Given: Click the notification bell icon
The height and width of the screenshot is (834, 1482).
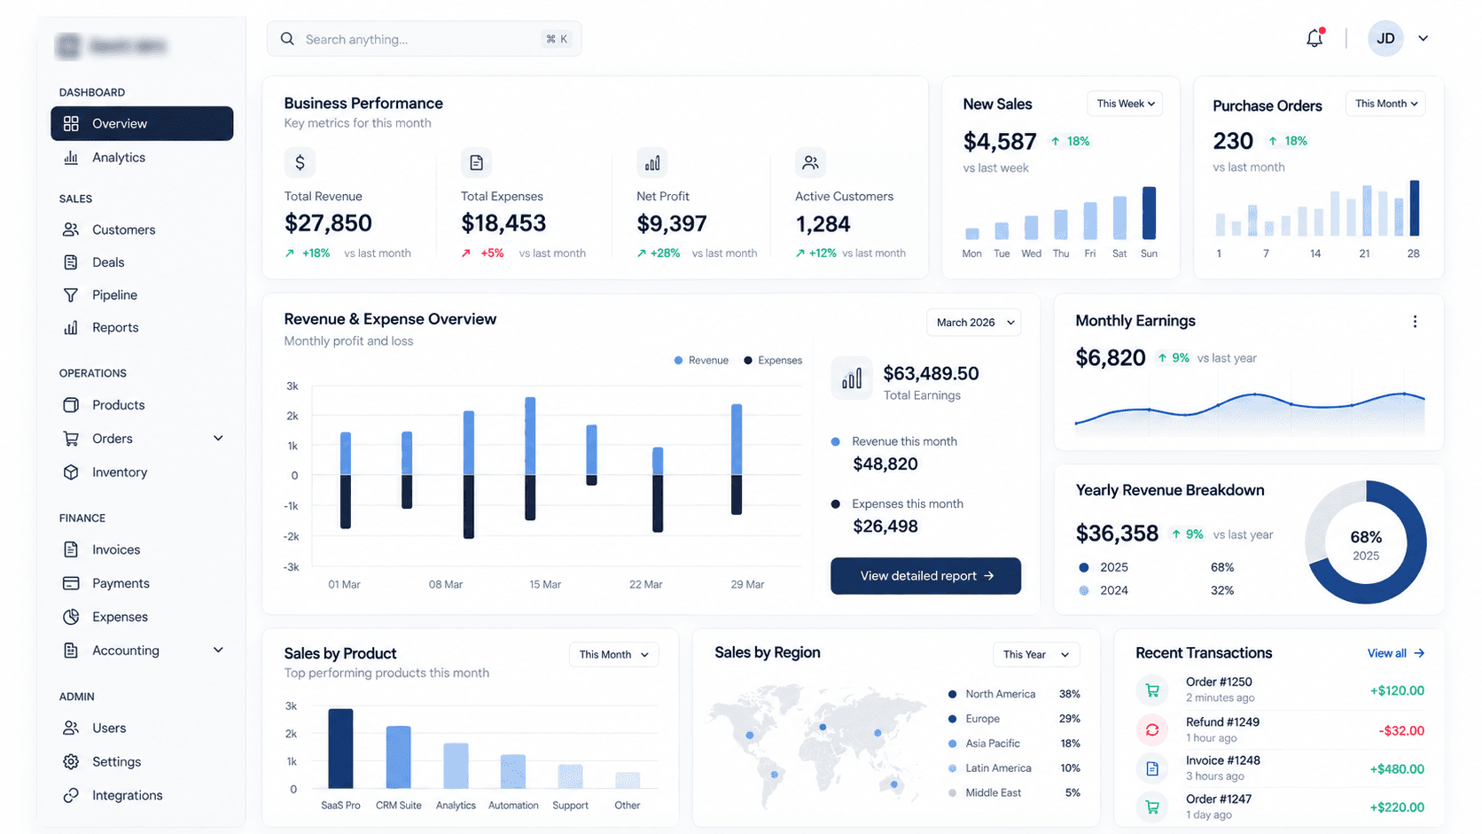Looking at the screenshot, I should [x=1314, y=38].
